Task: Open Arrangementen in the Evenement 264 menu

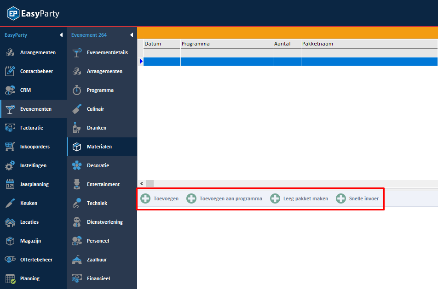Action: point(104,71)
